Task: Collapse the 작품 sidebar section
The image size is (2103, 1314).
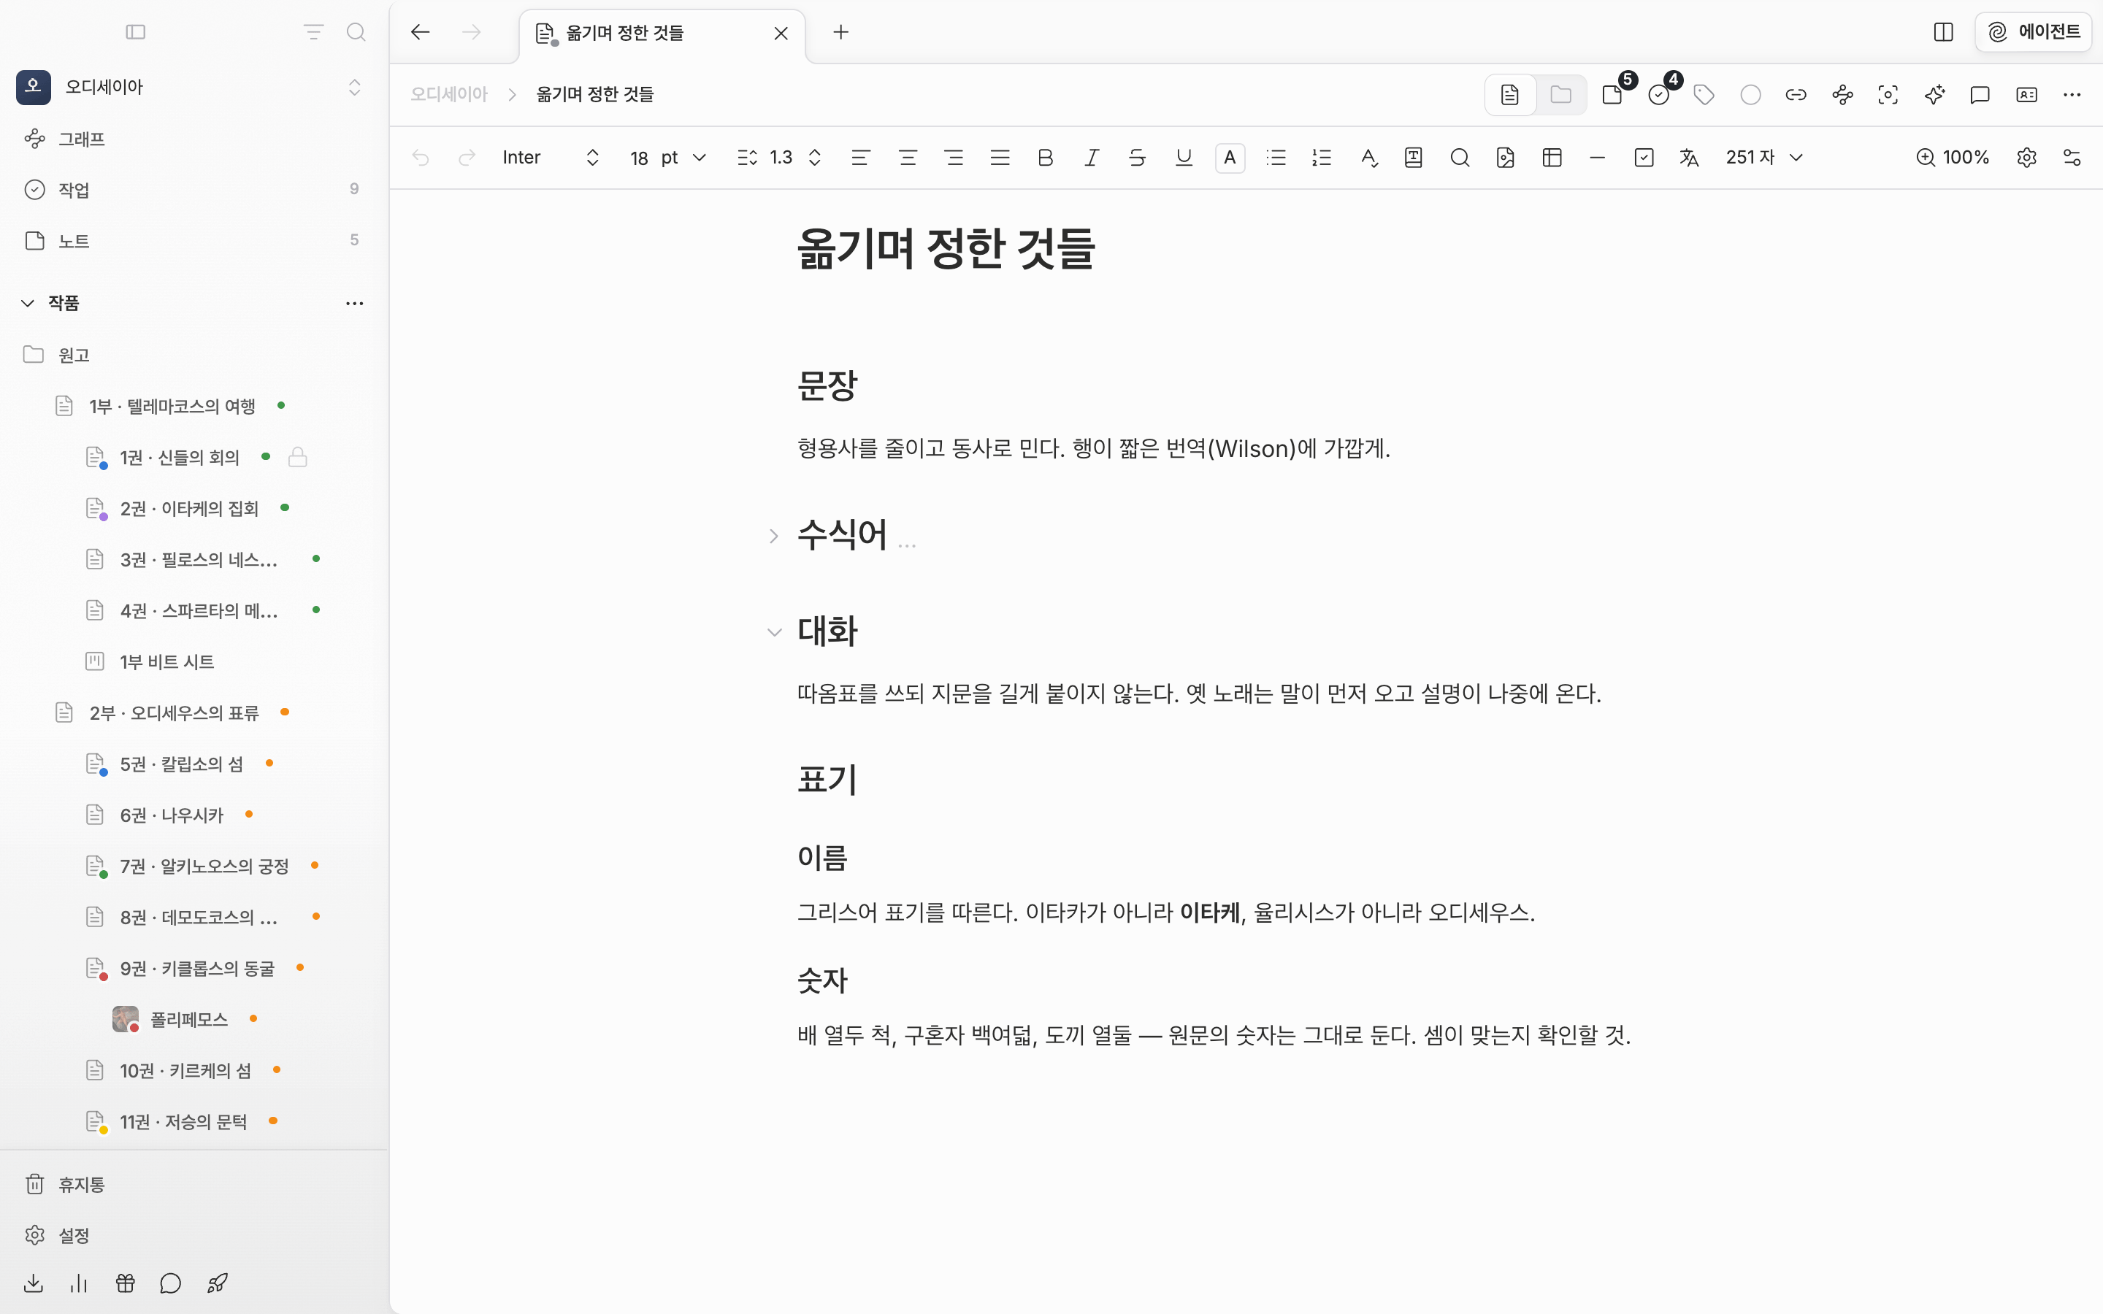Action: (x=28, y=303)
